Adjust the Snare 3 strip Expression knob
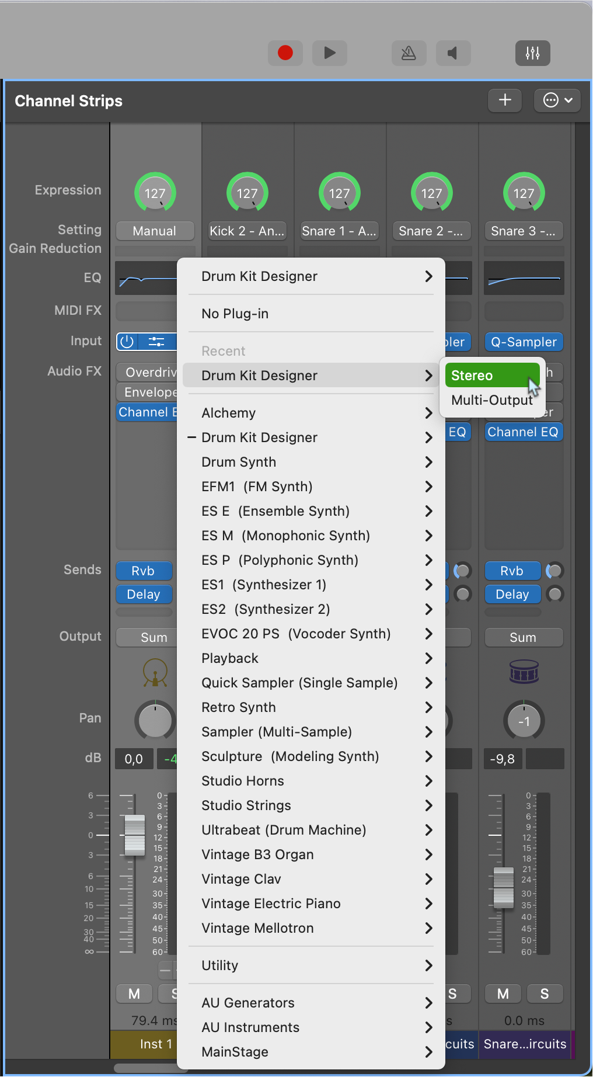Image resolution: width=593 pixels, height=1077 pixels. point(524,192)
